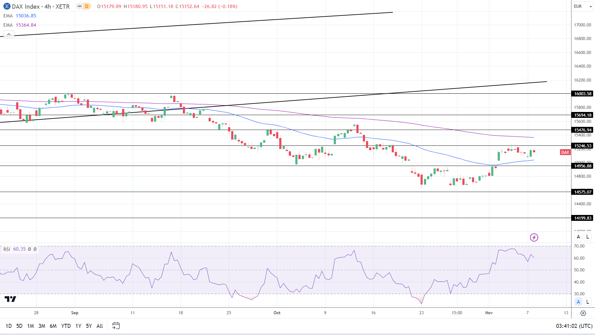Click the purple lightning bolt replay icon

(x=534, y=238)
